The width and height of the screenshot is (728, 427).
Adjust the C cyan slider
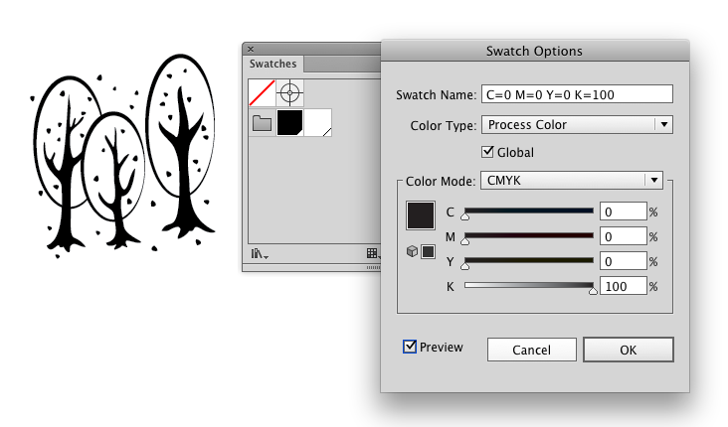[x=529, y=212]
